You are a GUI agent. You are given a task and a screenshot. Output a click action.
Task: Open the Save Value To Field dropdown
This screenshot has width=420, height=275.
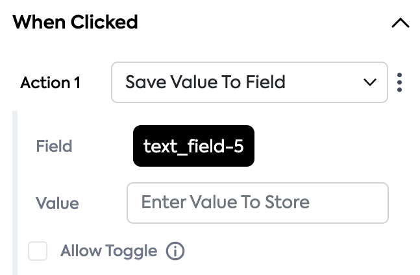pos(249,82)
